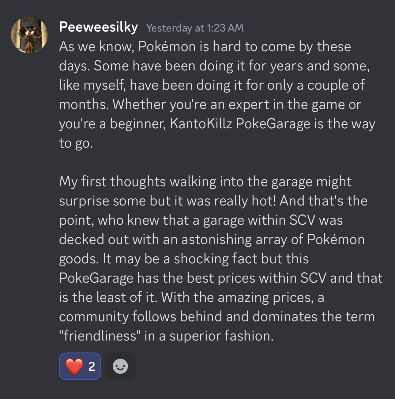Click the heart emoji icon
The height and width of the screenshot is (399, 395).
coord(74,366)
